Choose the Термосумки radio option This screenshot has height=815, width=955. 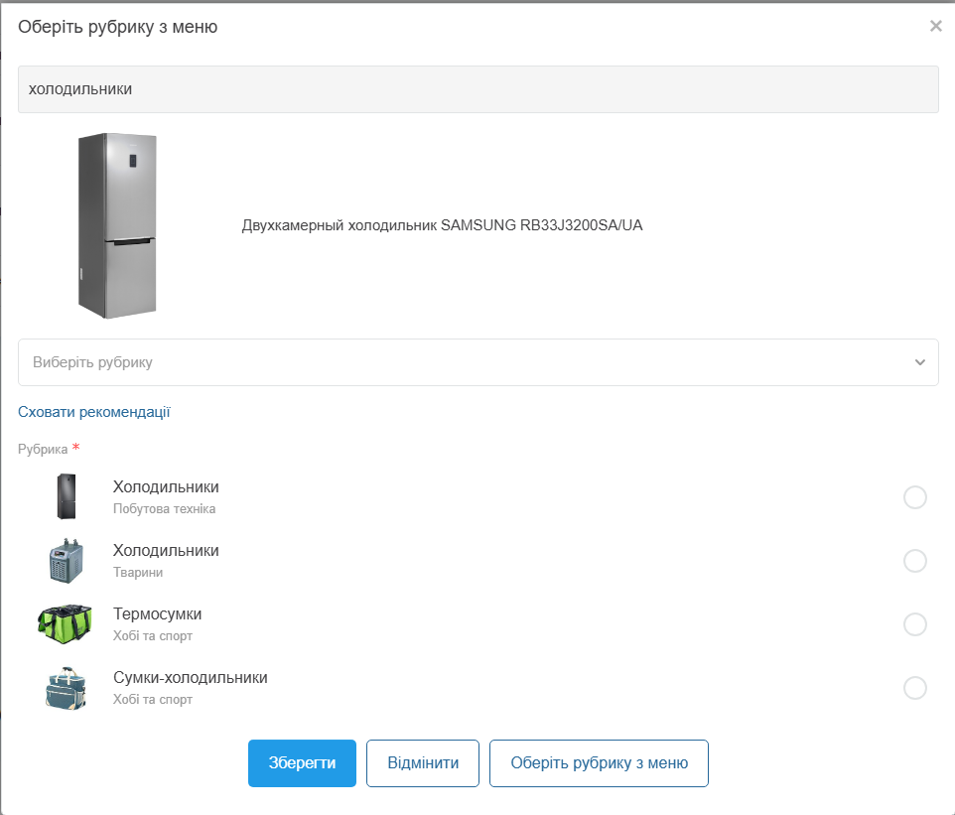tap(915, 624)
